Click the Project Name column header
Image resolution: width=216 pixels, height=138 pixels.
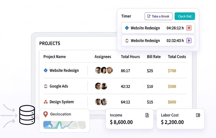pos(54,57)
